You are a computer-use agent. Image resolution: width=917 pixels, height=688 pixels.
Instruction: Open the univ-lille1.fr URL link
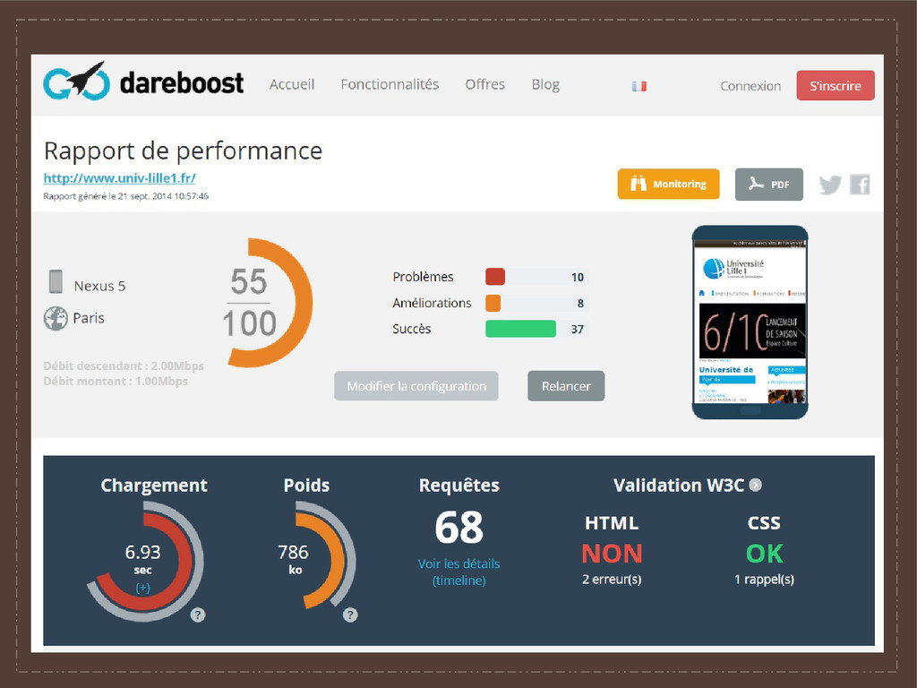[119, 178]
